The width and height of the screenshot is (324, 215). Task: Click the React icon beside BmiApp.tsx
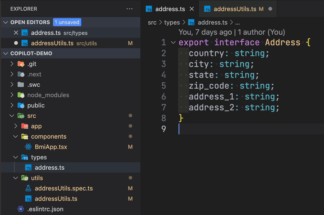pyautogui.click(x=29, y=147)
